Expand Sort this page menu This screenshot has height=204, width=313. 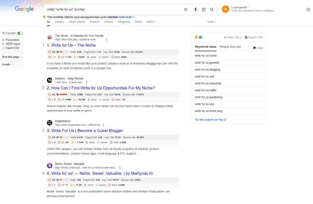pos(12,57)
